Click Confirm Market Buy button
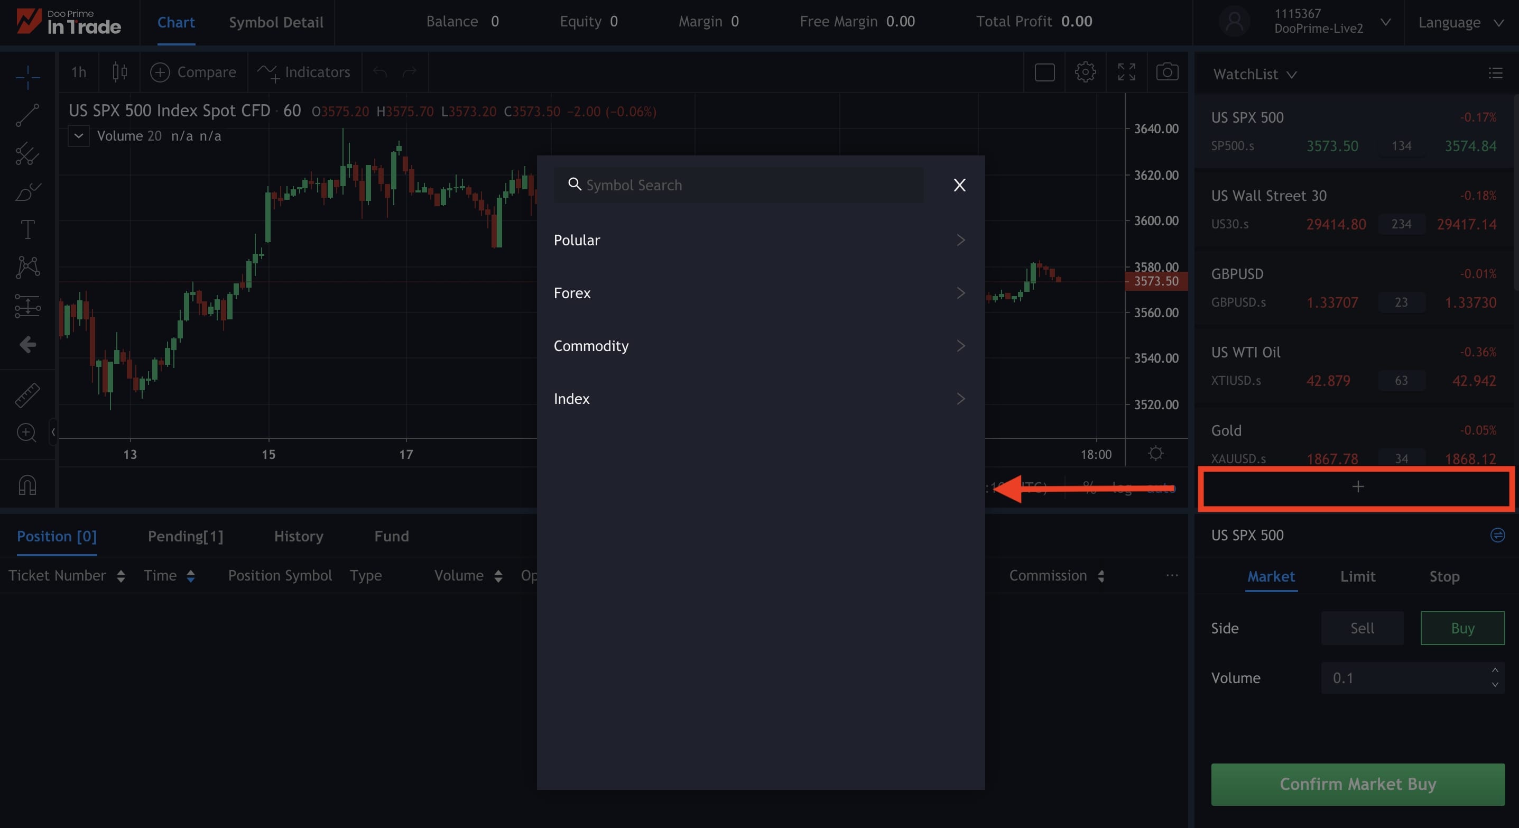The image size is (1519, 828). tap(1357, 784)
